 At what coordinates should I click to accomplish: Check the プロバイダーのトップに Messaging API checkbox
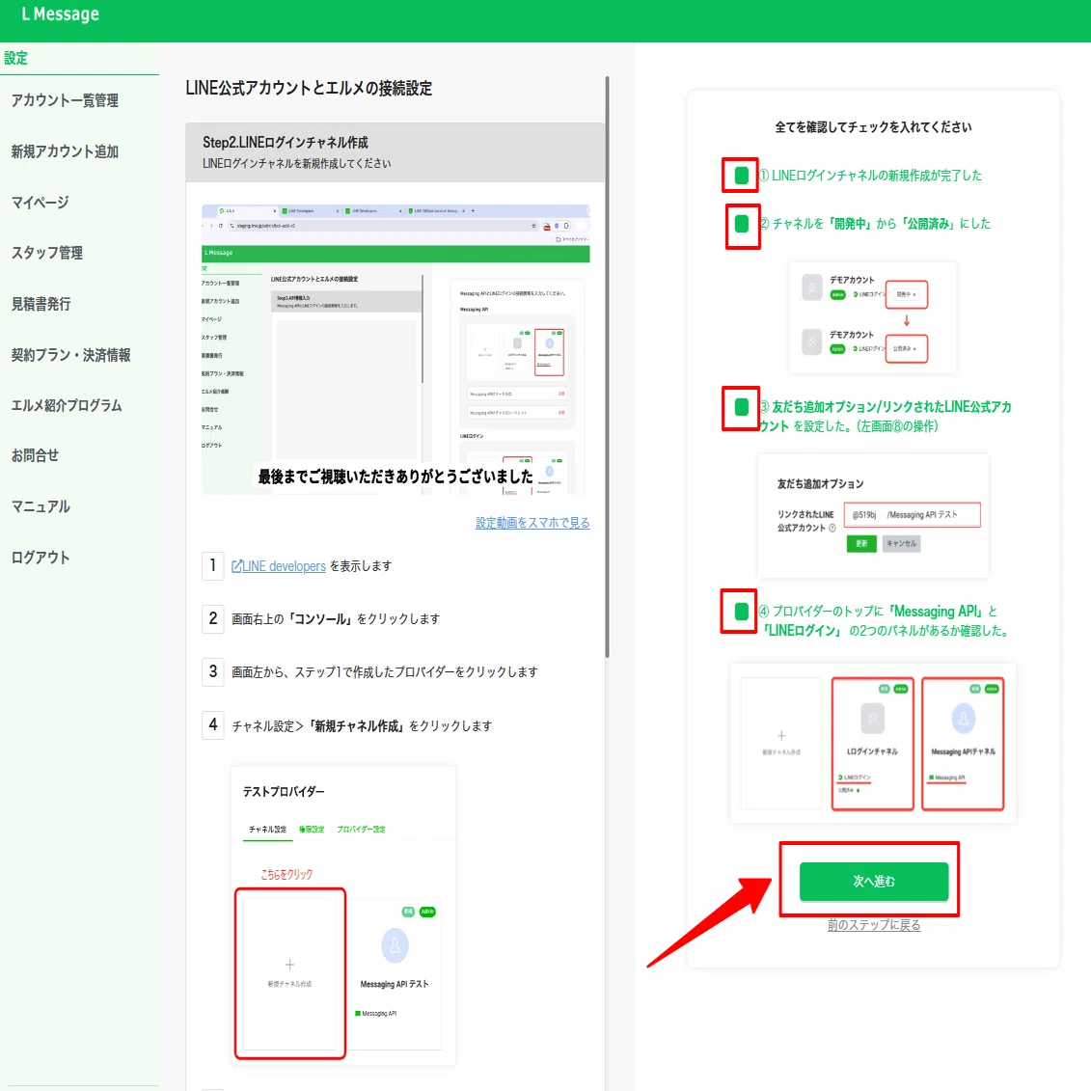741,612
